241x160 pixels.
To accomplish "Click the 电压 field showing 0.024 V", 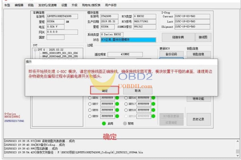I will pyautogui.click(x=56, y=27).
